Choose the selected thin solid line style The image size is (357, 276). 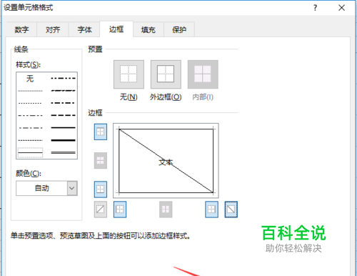(30, 152)
